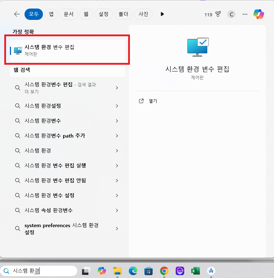Open the web suggestion 시스템 환경
Screen dimensions: 274x278
click(x=68, y=151)
